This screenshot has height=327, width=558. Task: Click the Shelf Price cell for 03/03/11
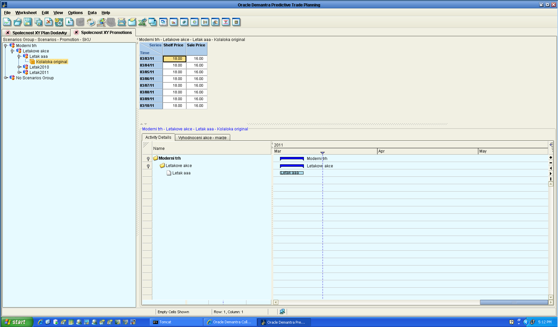175,59
